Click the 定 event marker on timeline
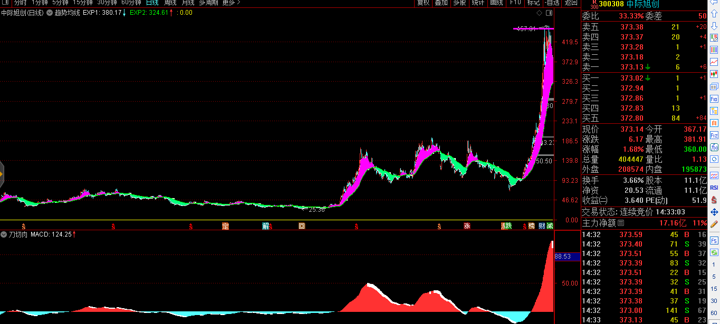 coord(226,227)
